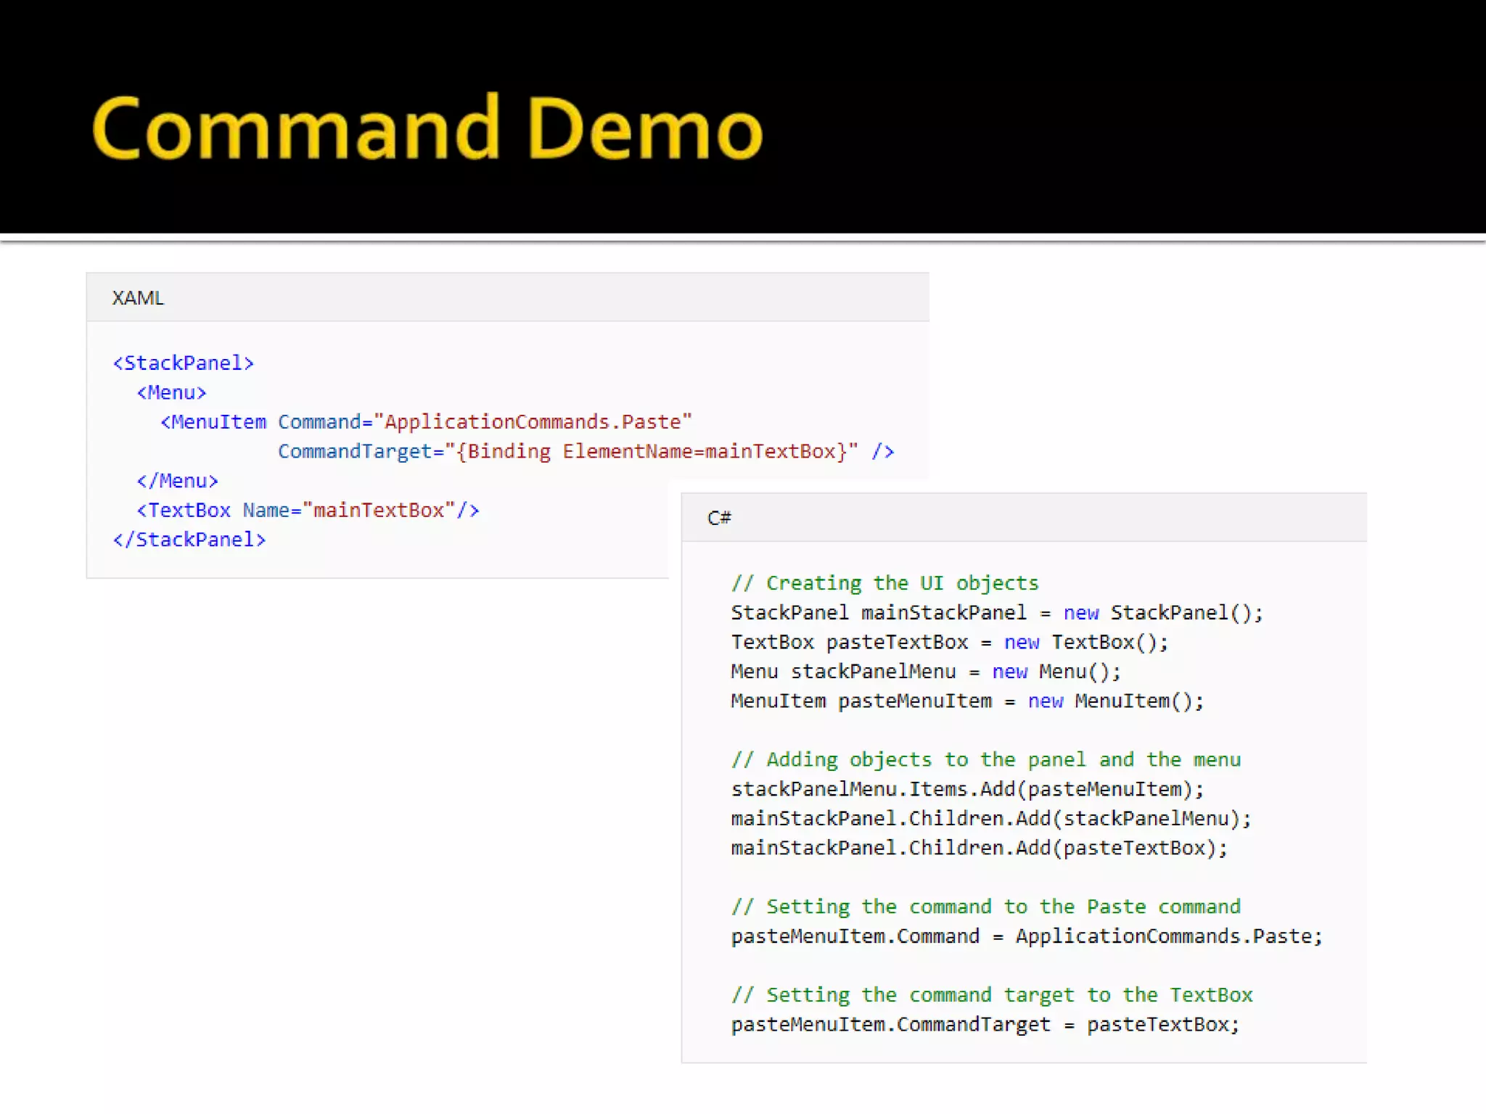Click the Children.Add(pasteTextBox) code line
The image size is (1486, 1114).
click(x=979, y=848)
